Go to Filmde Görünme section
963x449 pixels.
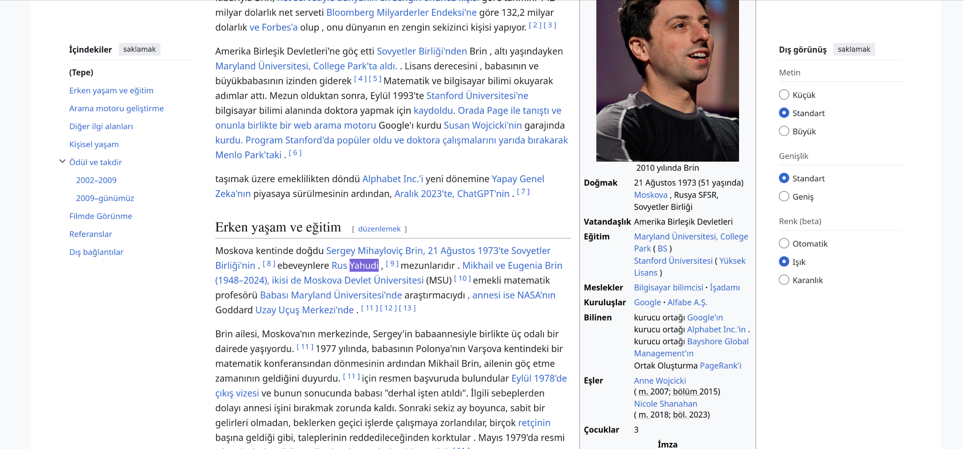[101, 216]
